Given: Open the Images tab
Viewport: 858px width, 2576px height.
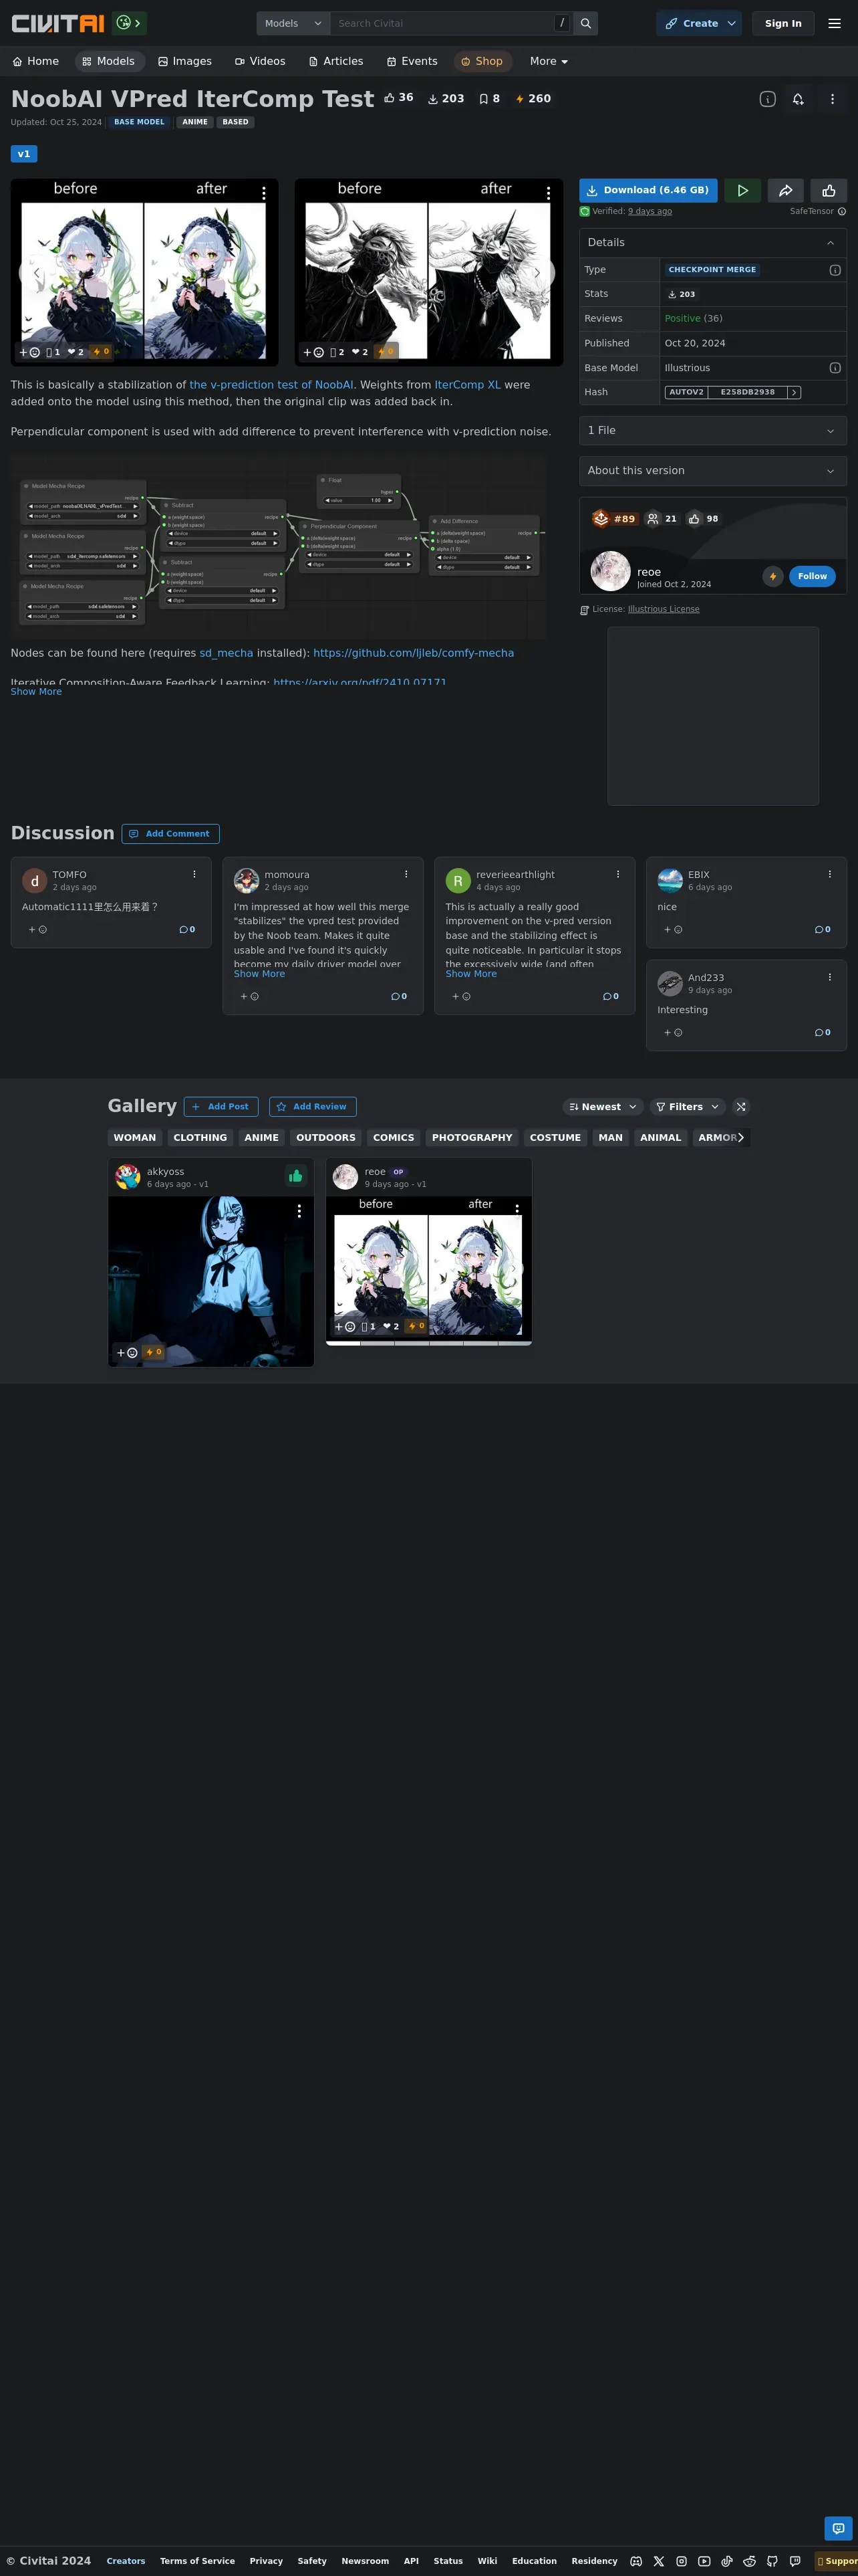Looking at the screenshot, I should (x=185, y=61).
